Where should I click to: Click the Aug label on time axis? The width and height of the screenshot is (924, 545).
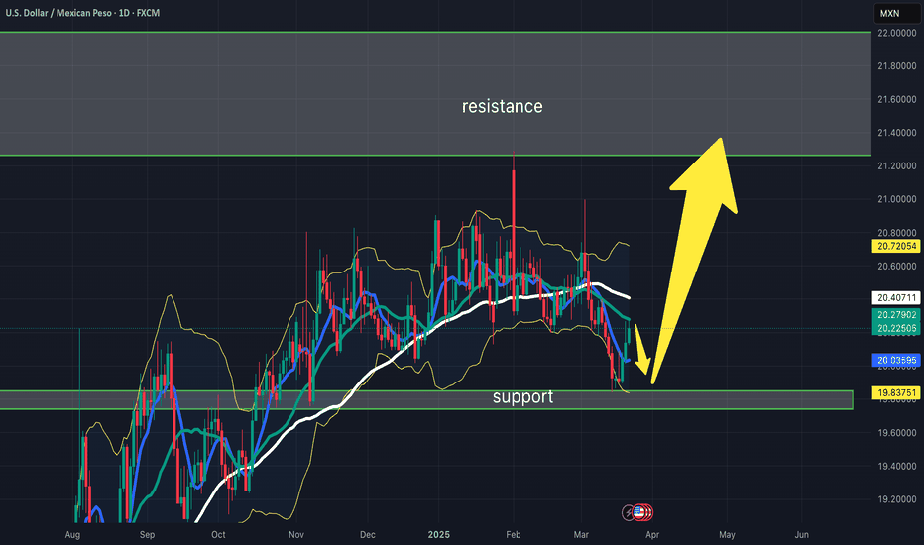(x=72, y=535)
